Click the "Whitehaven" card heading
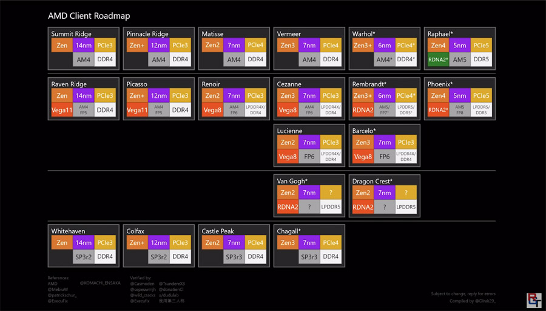546x311 pixels. (68, 231)
